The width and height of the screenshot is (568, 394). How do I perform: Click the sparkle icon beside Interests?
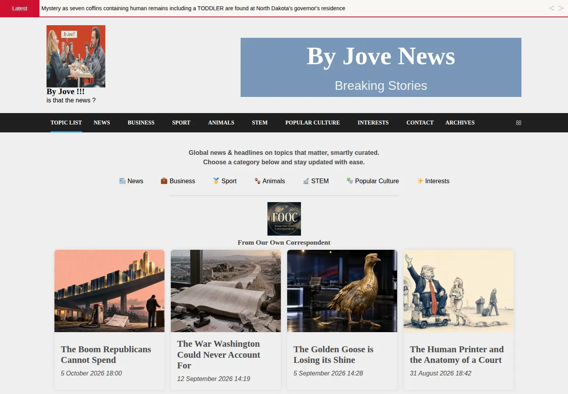click(420, 181)
